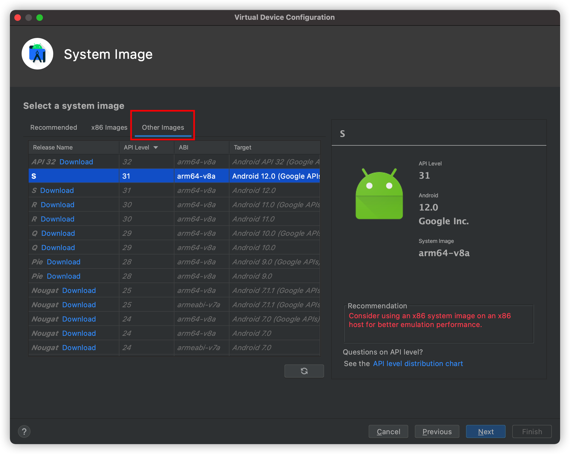Click the help question mark icon
The width and height of the screenshot is (570, 454).
(24, 431)
